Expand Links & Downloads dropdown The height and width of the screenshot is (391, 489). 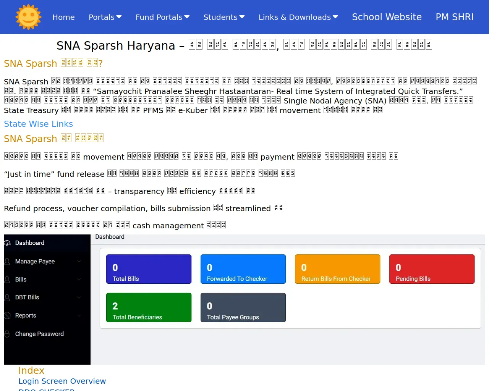(x=298, y=17)
